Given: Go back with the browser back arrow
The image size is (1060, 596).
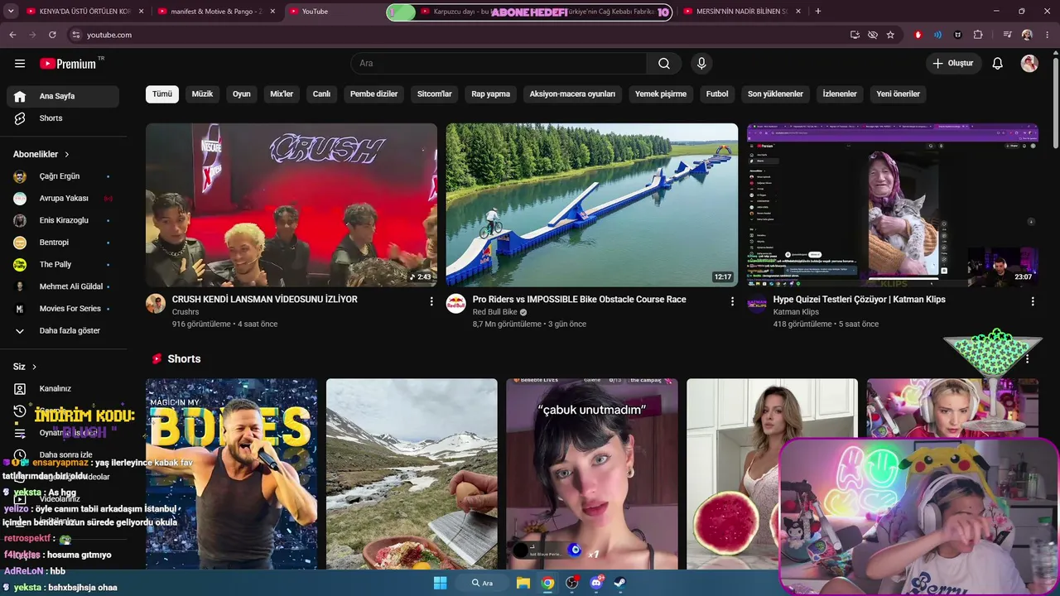Looking at the screenshot, I should 12,35.
